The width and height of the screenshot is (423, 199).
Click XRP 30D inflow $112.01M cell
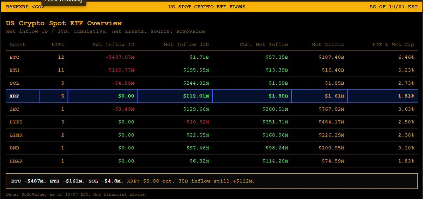[x=175, y=96]
